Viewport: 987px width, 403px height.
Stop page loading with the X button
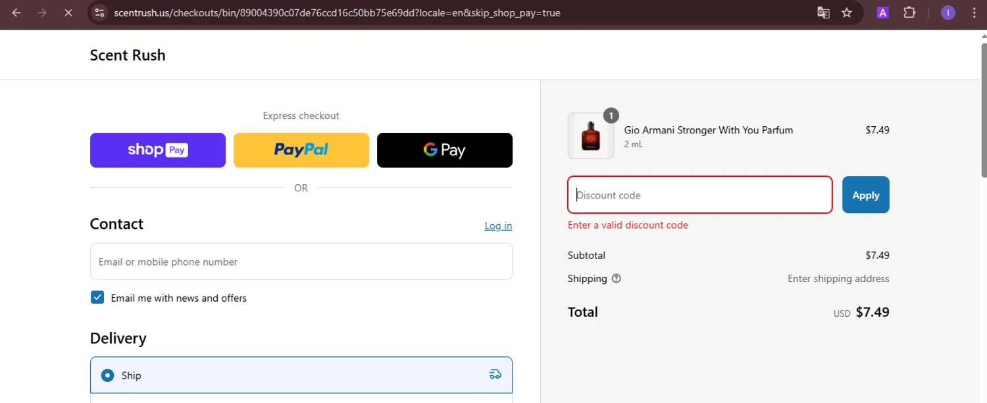(68, 12)
